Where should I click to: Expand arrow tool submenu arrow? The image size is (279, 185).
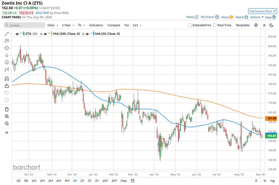11,55
